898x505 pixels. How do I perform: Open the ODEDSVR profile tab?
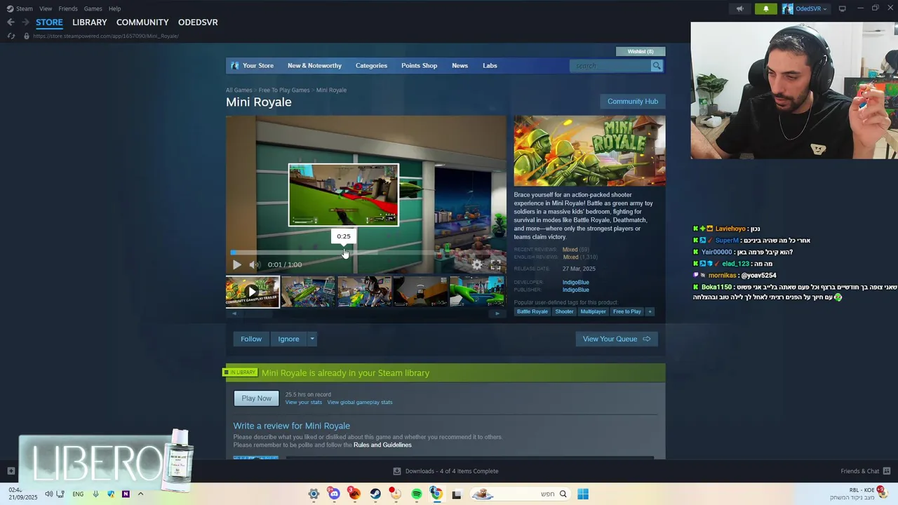198,22
